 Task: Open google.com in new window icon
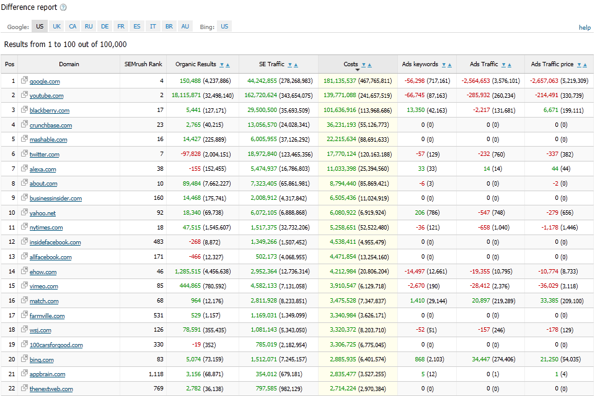point(24,80)
